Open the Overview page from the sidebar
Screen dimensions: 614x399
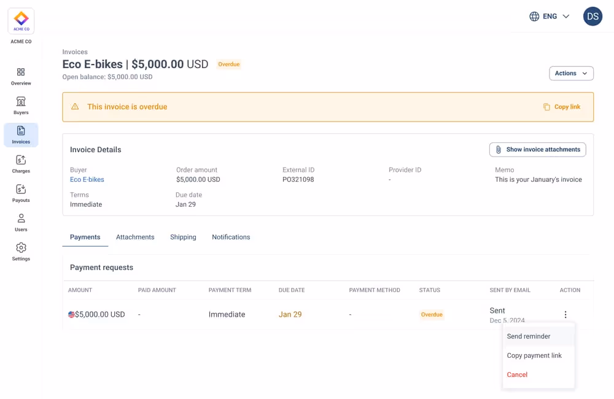click(21, 76)
